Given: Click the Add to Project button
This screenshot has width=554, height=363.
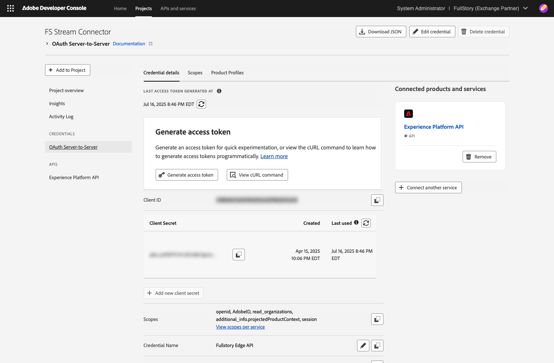Looking at the screenshot, I should click(67, 70).
